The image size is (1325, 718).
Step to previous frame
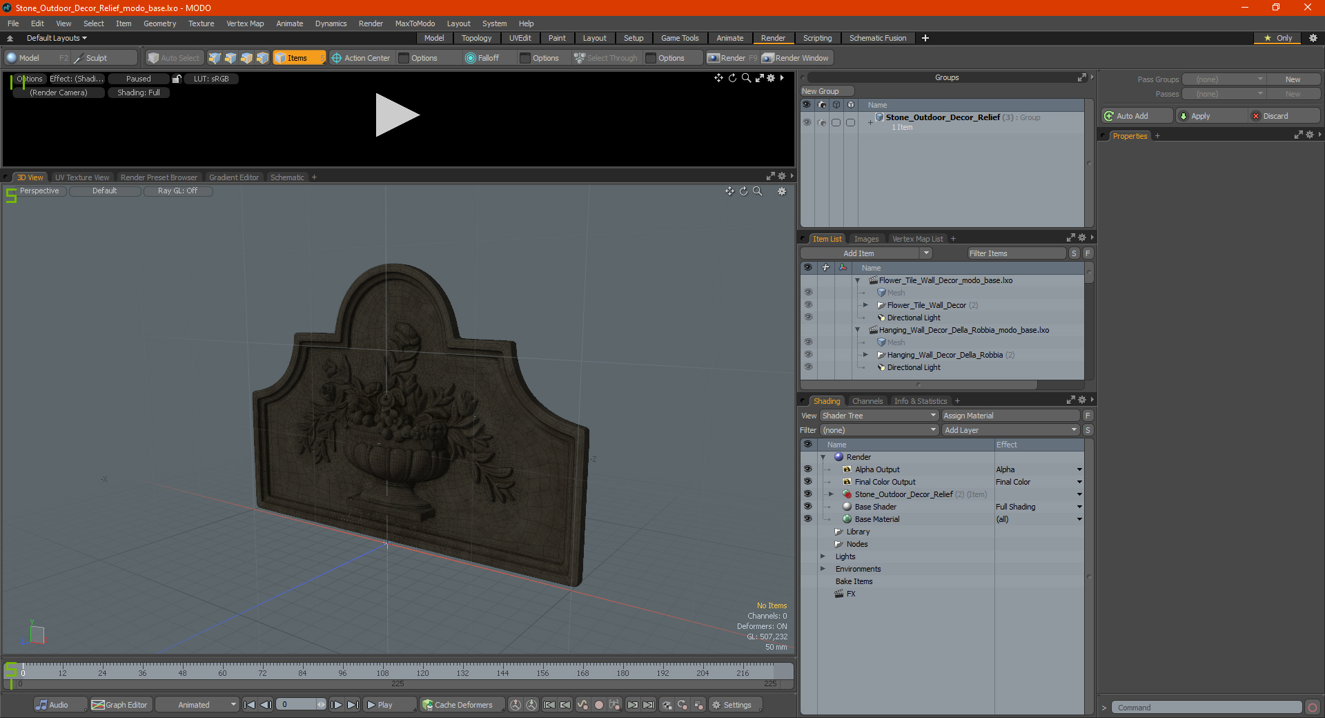pyautogui.click(x=266, y=705)
